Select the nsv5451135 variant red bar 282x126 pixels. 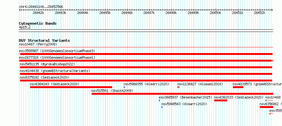tap(146, 67)
